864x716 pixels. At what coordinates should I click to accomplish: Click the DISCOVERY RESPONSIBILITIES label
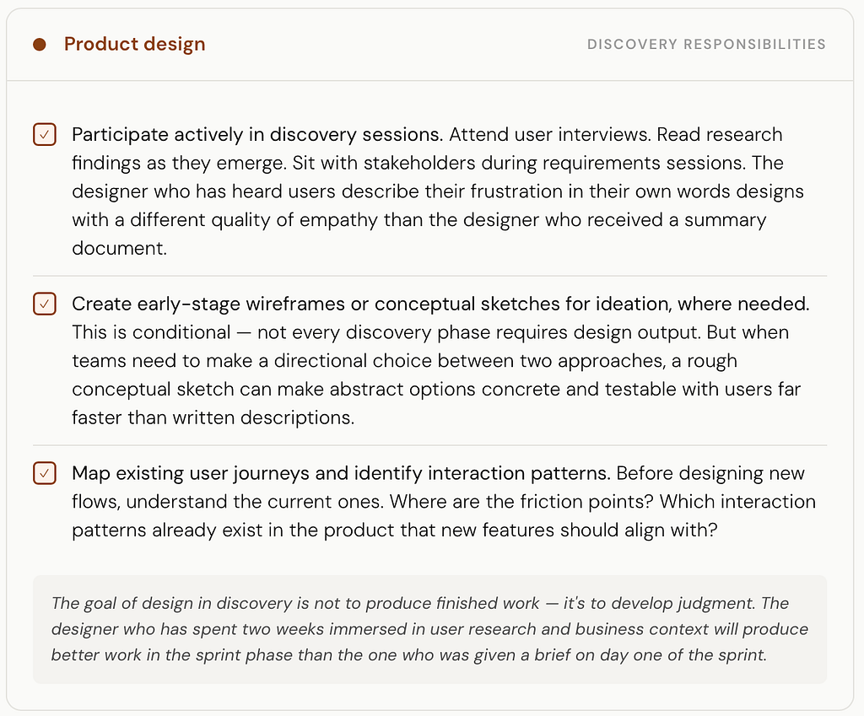[706, 44]
